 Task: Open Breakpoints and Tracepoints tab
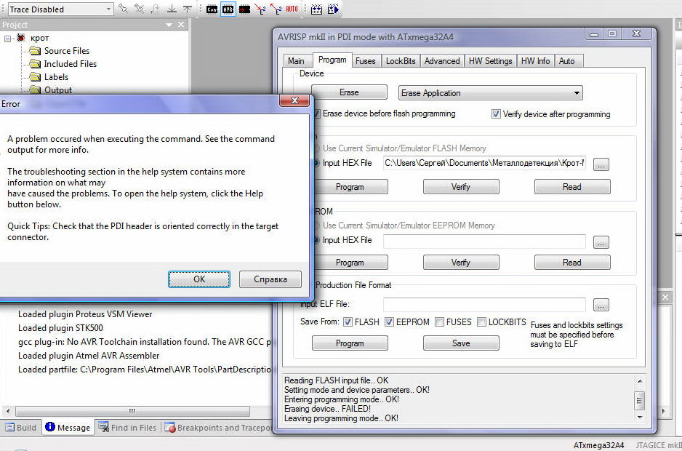(220, 428)
